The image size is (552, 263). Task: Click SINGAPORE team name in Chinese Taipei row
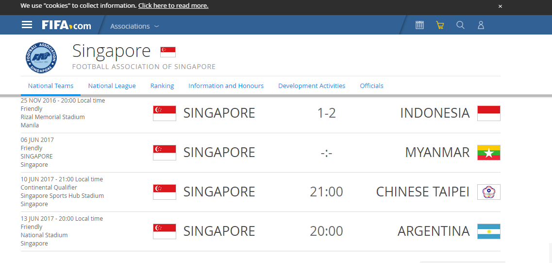(x=219, y=192)
